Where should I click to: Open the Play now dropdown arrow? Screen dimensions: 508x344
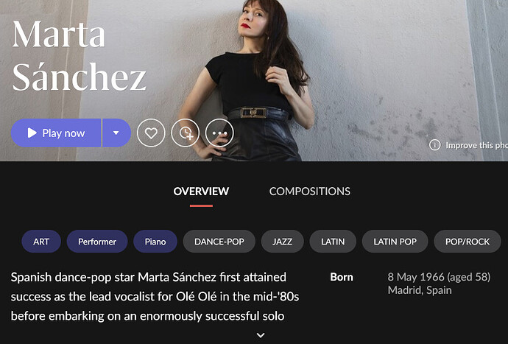pos(116,133)
